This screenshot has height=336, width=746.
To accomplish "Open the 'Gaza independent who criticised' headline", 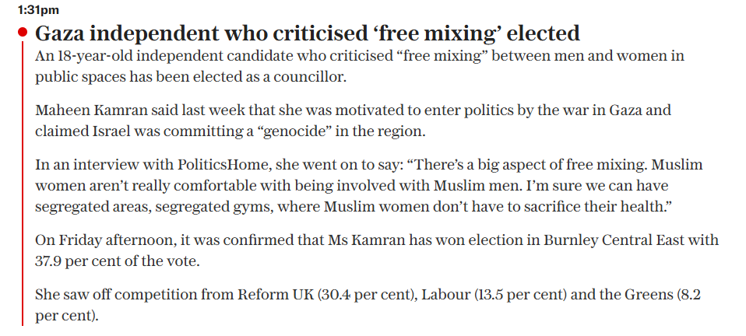I will [x=308, y=33].
